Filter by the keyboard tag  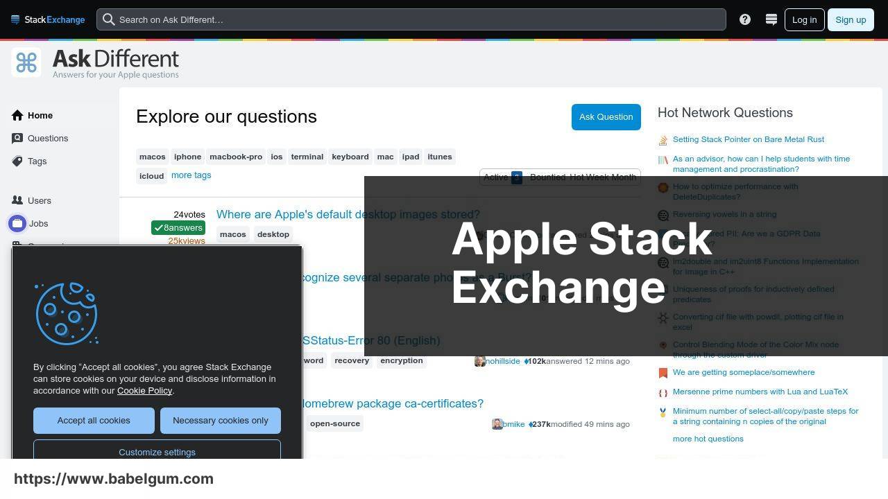tap(350, 157)
